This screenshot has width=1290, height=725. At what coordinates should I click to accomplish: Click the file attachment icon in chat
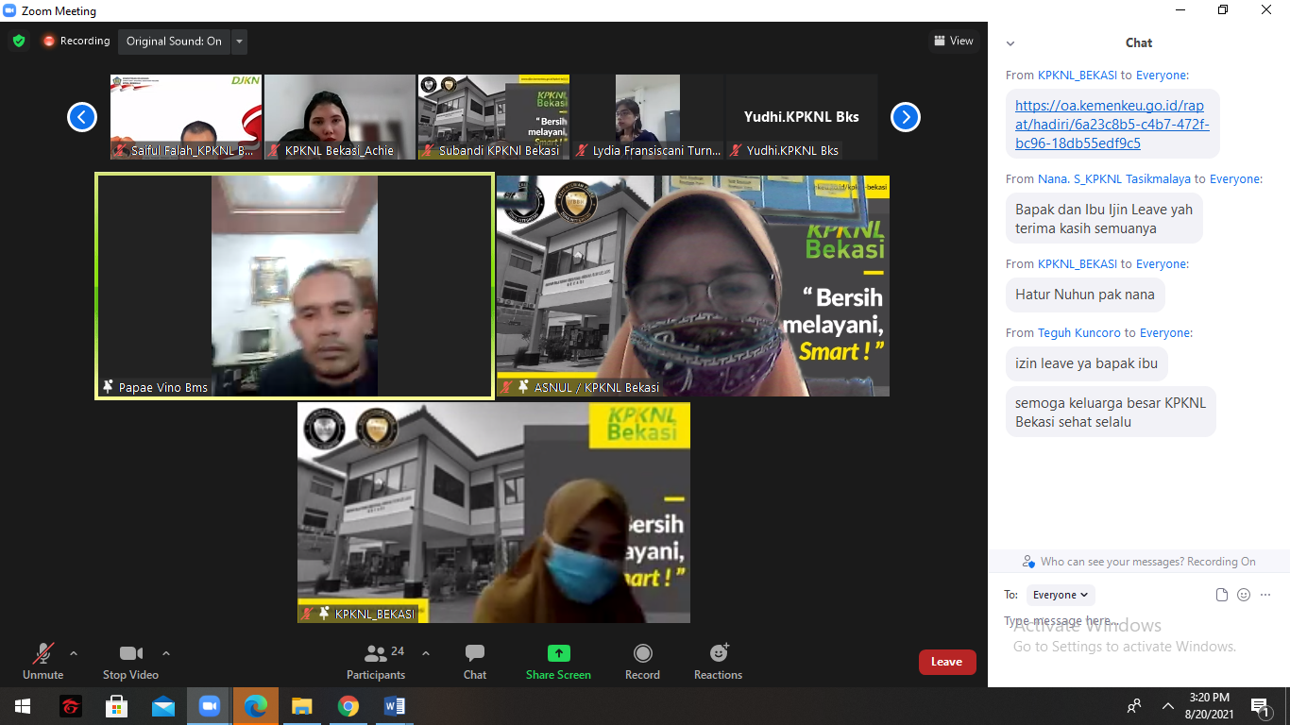pyautogui.click(x=1222, y=595)
